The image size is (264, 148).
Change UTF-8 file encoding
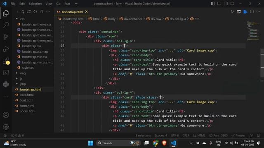click(175, 135)
